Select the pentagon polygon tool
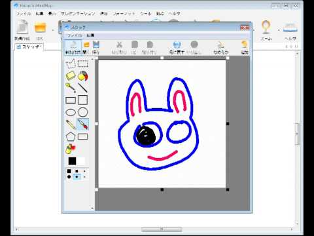Image resolution: width=314 pixels, height=236 pixels. pos(71,137)
